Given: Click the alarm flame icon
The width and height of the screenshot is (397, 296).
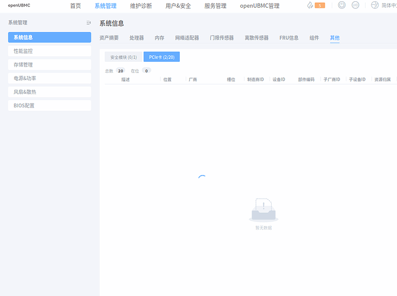Looking at the screenshot, I should coord(310,5).
